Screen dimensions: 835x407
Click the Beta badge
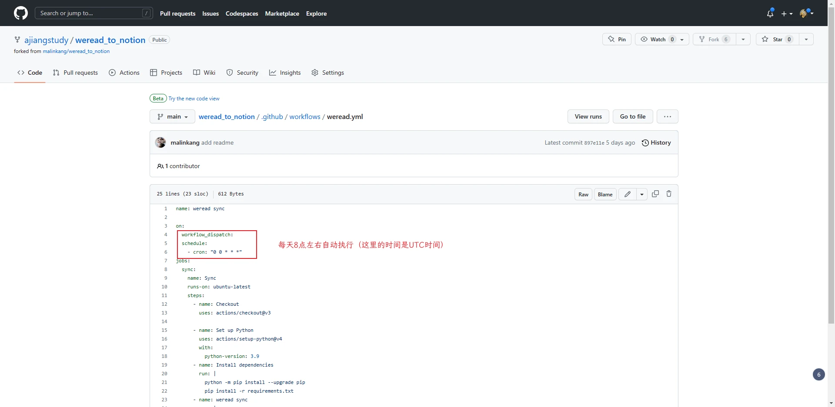[x=158, y=99]
